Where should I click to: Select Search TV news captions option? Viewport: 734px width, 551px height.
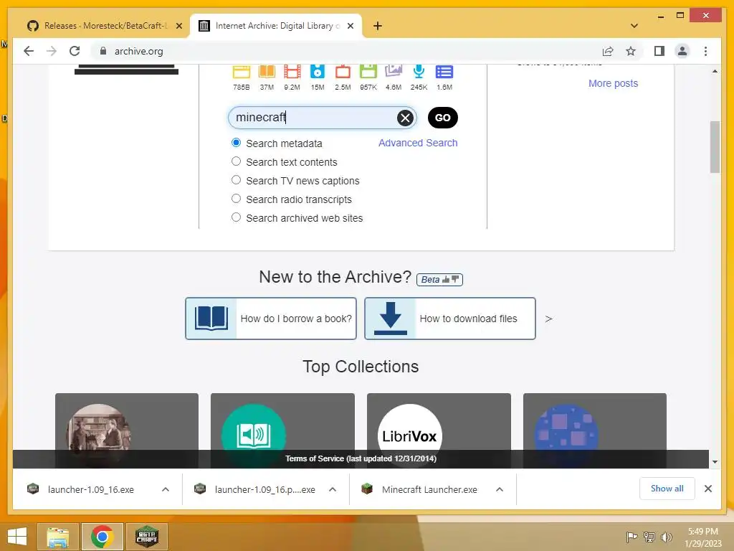(x=237, y=180)
